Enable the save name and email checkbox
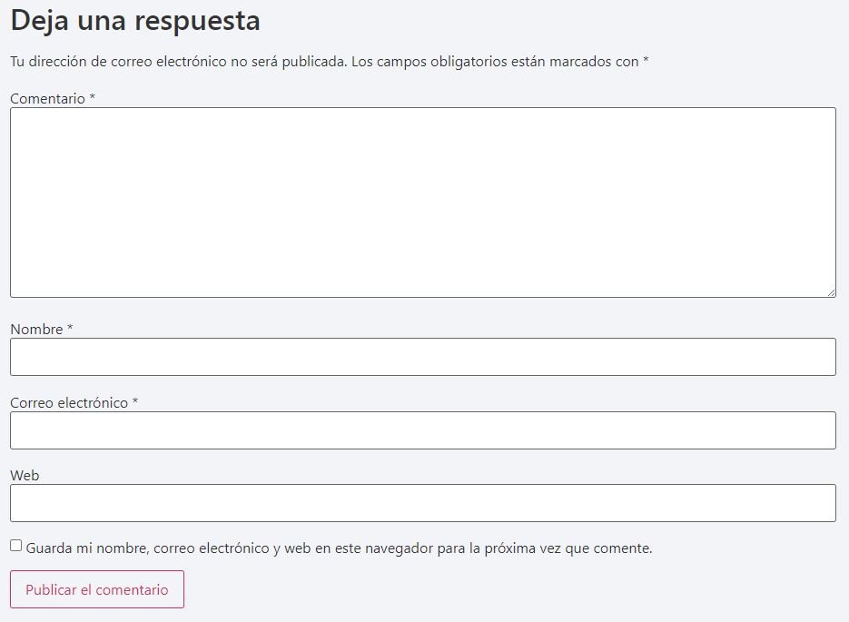 (x=16, y=546)
